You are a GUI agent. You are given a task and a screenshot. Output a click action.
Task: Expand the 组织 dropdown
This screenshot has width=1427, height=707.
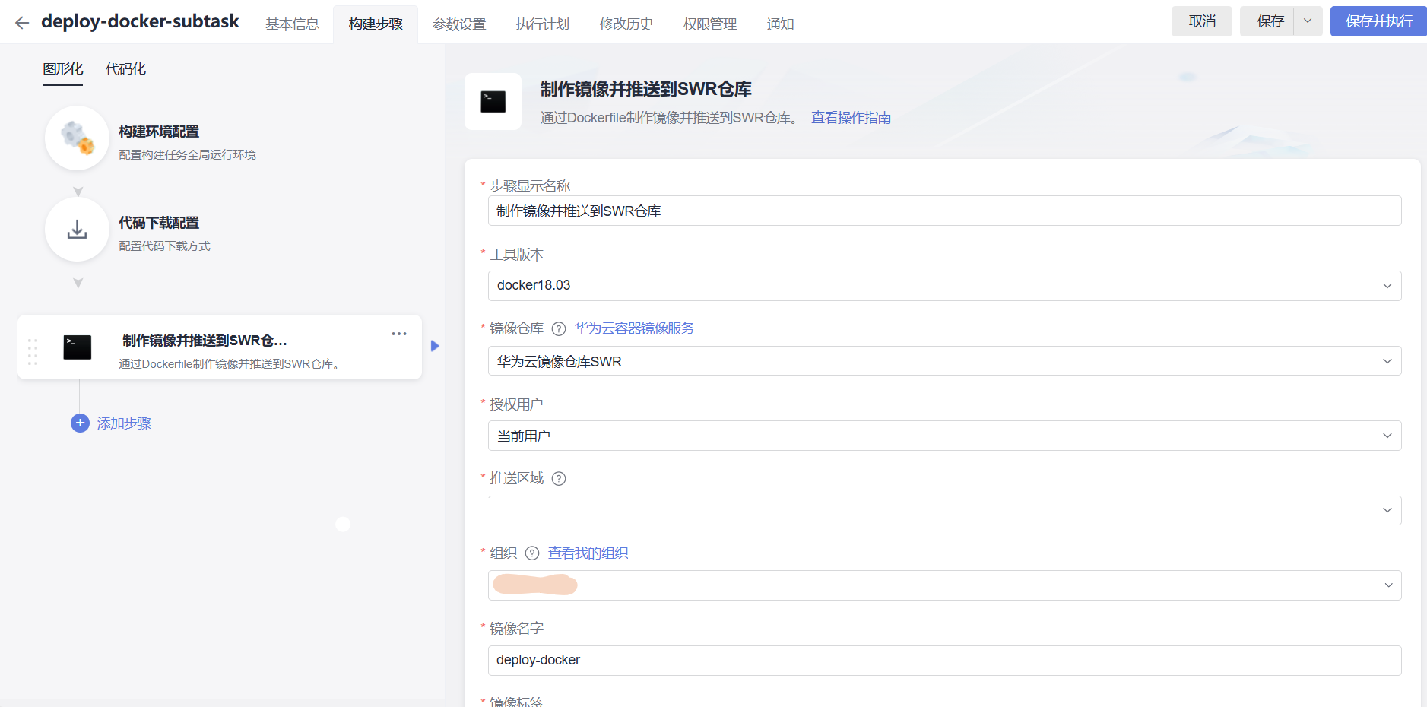[x=944, y=585]
